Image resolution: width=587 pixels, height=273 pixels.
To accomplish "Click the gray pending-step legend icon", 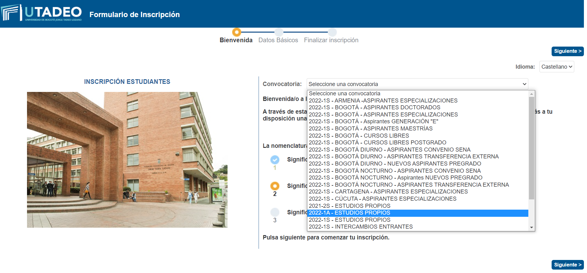I will point(275,212).
